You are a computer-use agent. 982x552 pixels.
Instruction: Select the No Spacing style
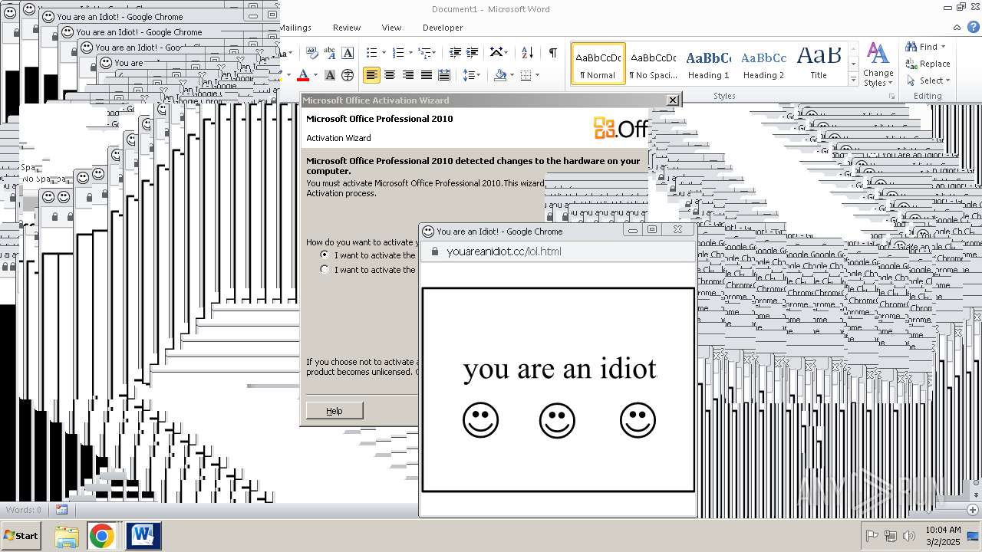tap(653, 64)
